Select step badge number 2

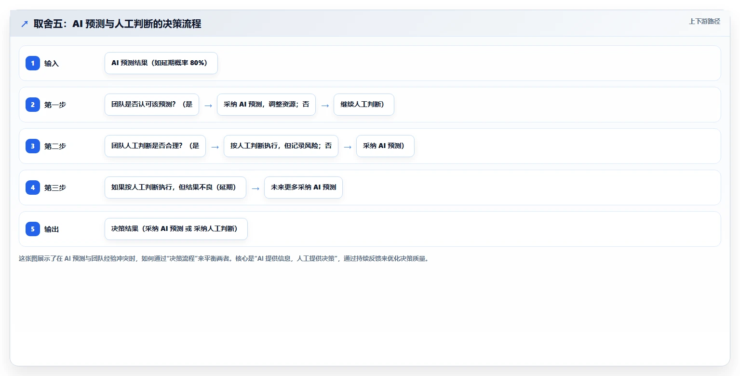pos(33,105)
